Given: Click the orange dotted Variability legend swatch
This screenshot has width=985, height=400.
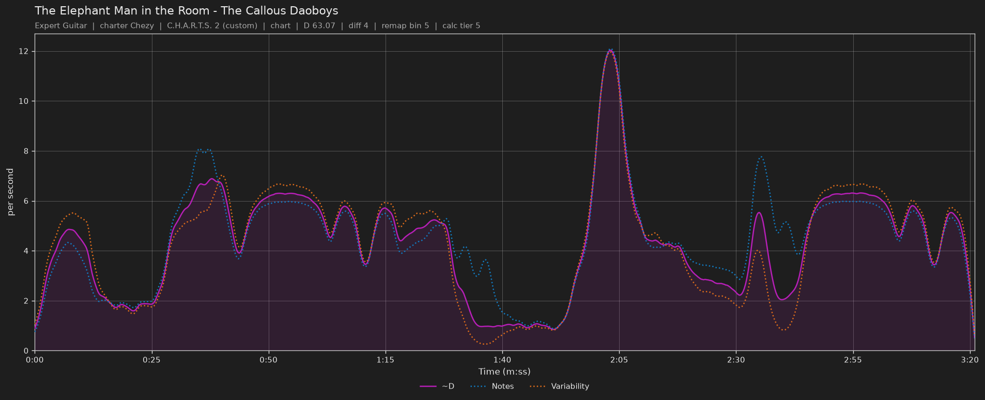Looking at the screenshot, I should tap(538, 387).
